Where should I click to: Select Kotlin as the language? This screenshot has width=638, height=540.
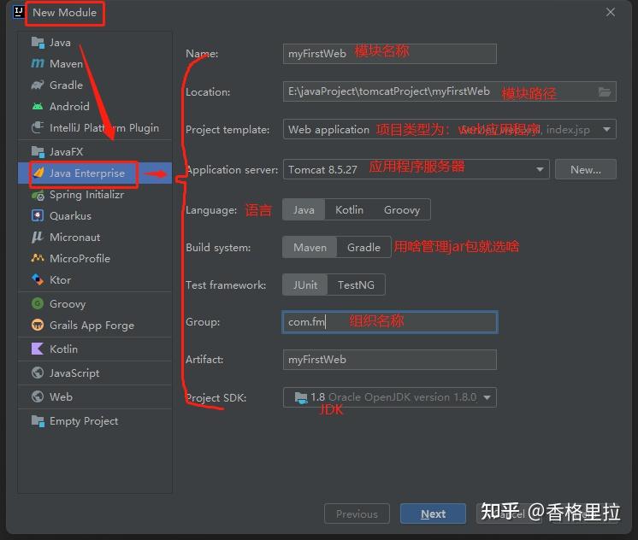(x=349, y=210)
